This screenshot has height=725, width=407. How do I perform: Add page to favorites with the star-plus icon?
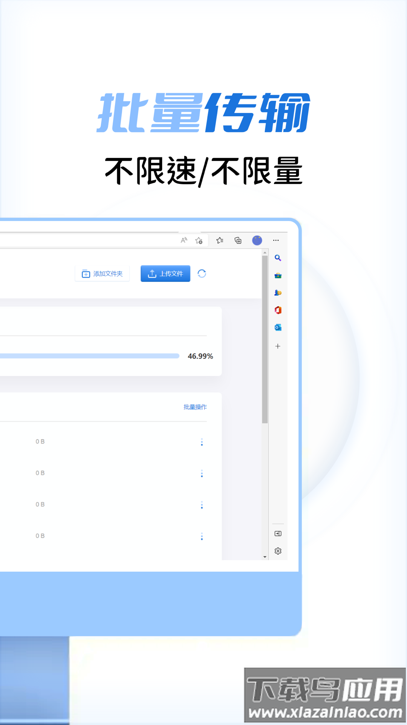click(x=199, y=241)
